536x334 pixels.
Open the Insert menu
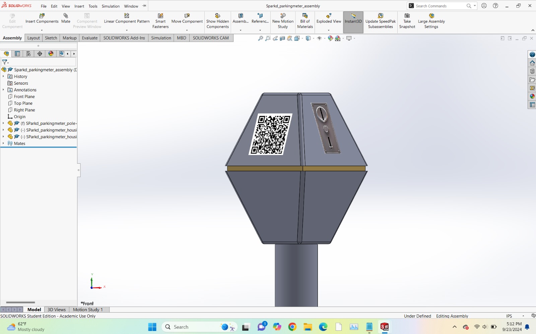click(79, 6)
